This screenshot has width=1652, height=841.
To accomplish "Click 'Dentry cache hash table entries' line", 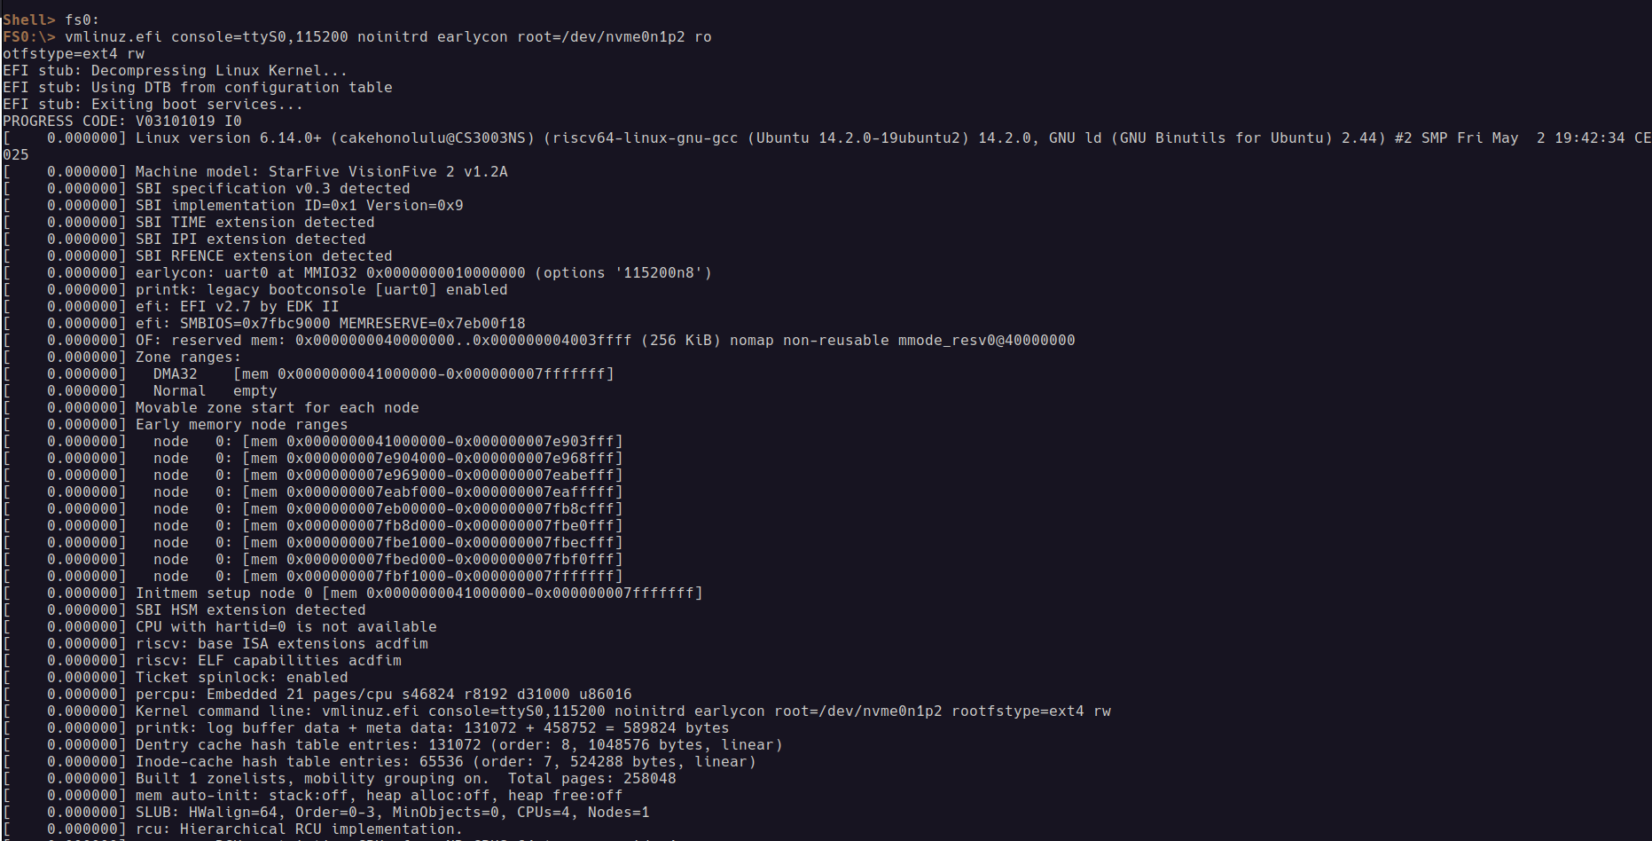I will tap(459, 744).
